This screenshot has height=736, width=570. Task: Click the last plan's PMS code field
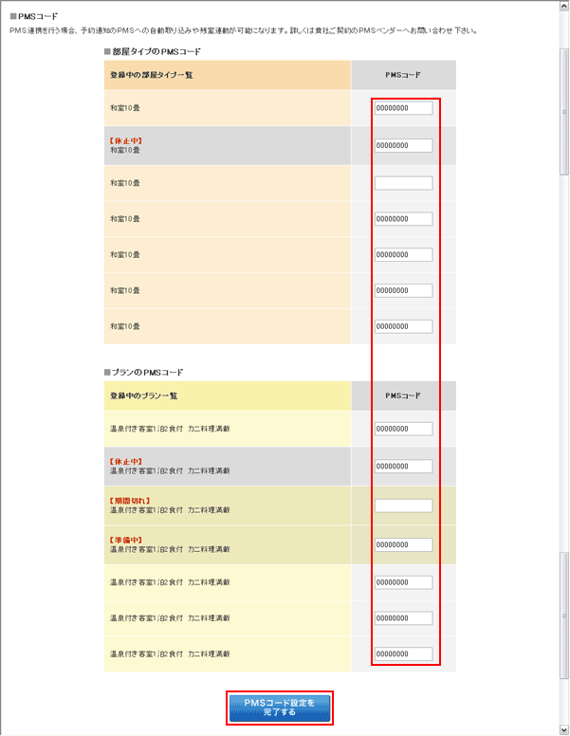tap(403, 654)
